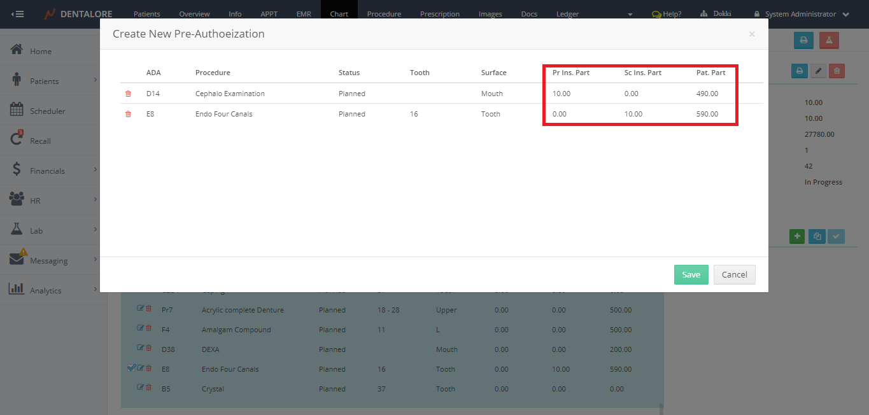Remove Endo Four Canals from pre-authorization
The image size is (869, 415).
(x=128, y=114)
